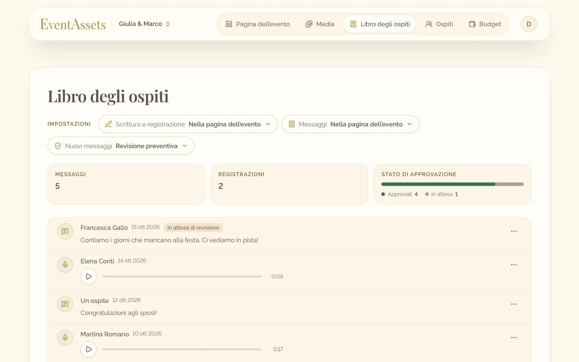Open more options for Elena Conti's recording

pyautogui.click(x=514, y=265)
